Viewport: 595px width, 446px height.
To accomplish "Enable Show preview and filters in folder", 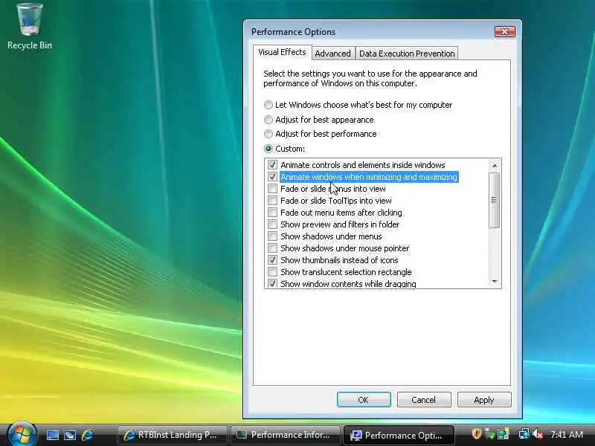I will 272,224.
